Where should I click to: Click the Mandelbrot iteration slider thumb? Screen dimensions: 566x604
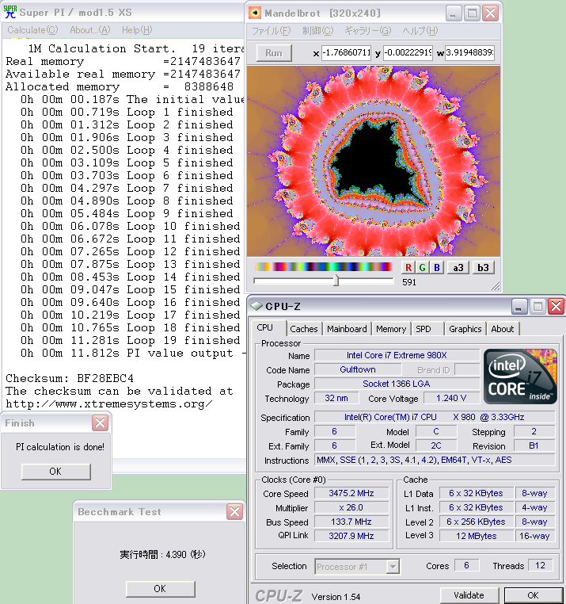coord(336,280)
